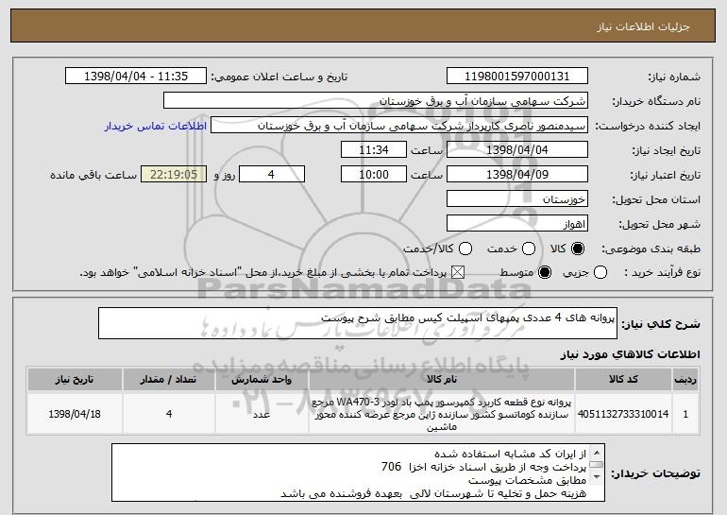Screen dimensions: 727x515
Task: Click the ردیف column header
Action: (x=685, y=380)
